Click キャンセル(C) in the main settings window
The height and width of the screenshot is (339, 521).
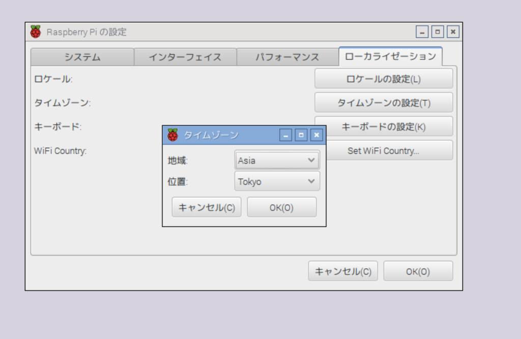tap(343, 271)
